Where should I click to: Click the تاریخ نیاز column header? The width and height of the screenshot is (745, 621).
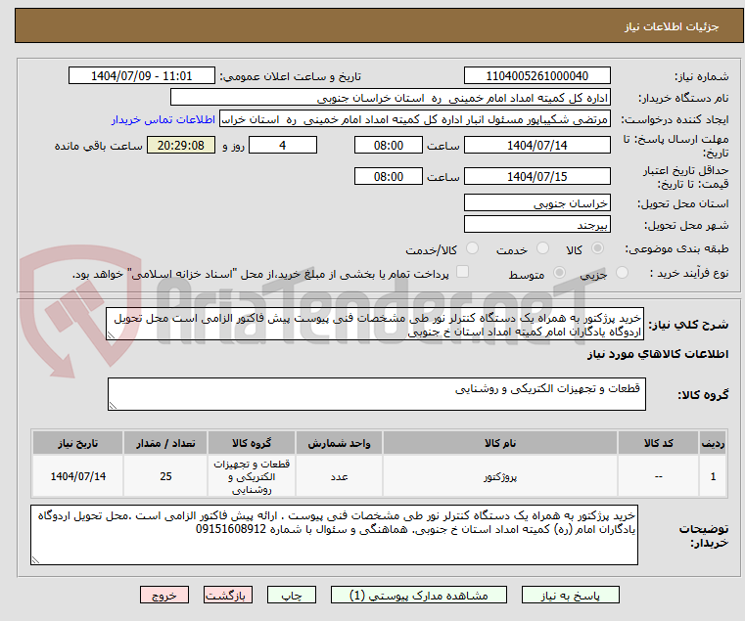pyautogui.click(x=78, y=443)
